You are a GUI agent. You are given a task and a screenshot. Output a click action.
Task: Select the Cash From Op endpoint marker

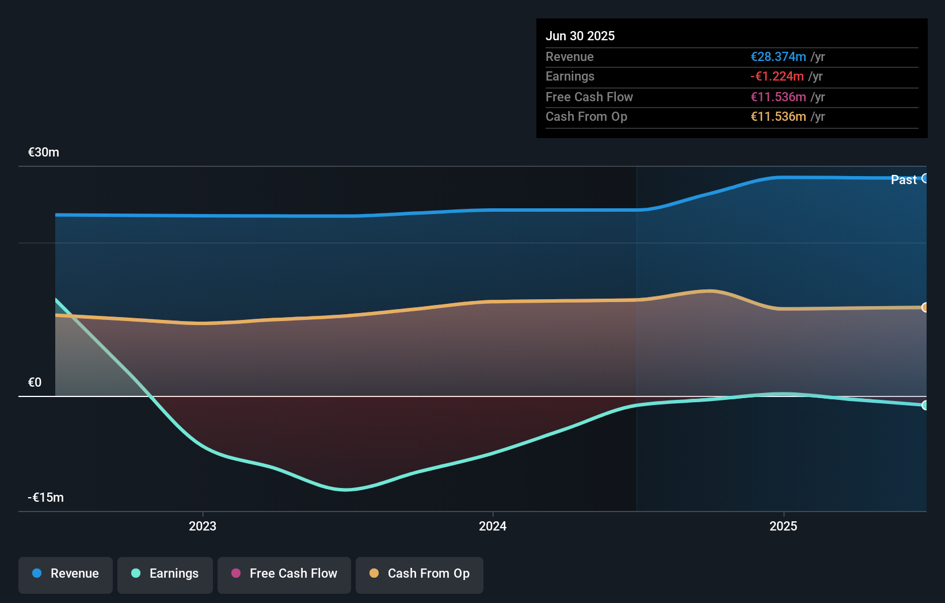click(925, 307)
